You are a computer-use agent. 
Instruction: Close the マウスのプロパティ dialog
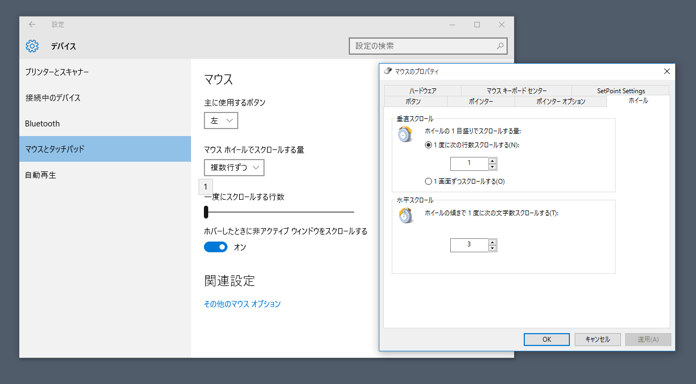(x=667, y=71)
